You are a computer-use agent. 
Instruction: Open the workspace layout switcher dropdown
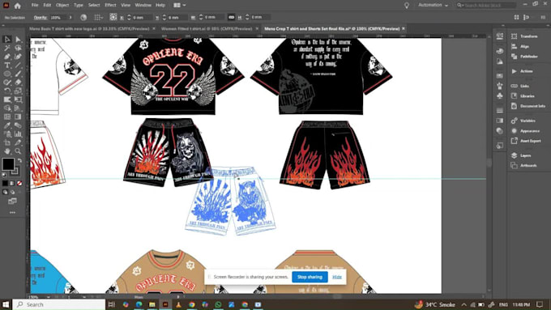pyautogui.click(x=180, y=6)
